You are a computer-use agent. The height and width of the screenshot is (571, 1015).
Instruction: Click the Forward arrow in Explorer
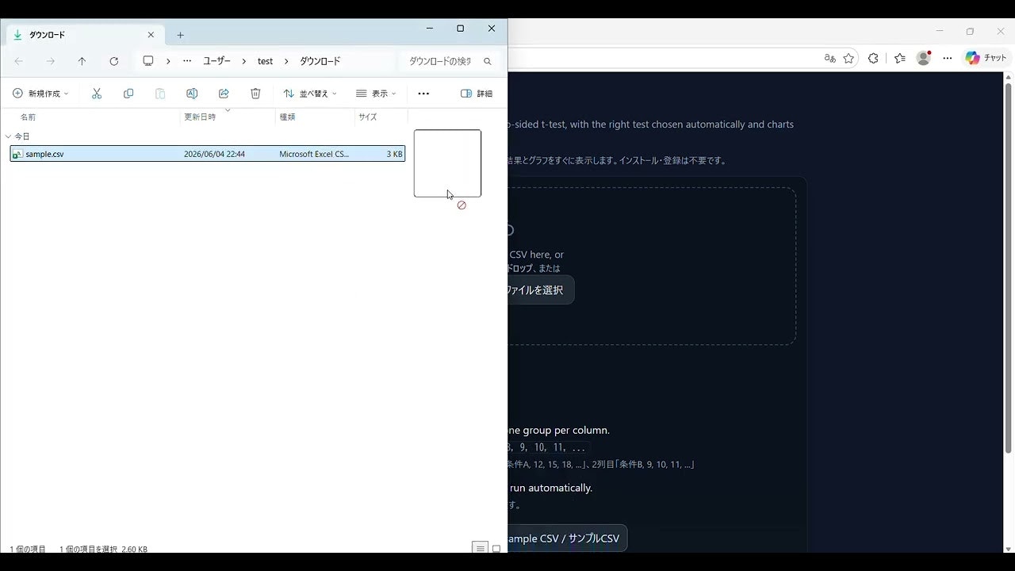51,61
